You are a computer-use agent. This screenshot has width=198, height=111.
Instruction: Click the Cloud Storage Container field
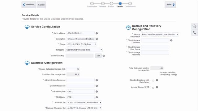pyautogui.click(x=155, y=40)
